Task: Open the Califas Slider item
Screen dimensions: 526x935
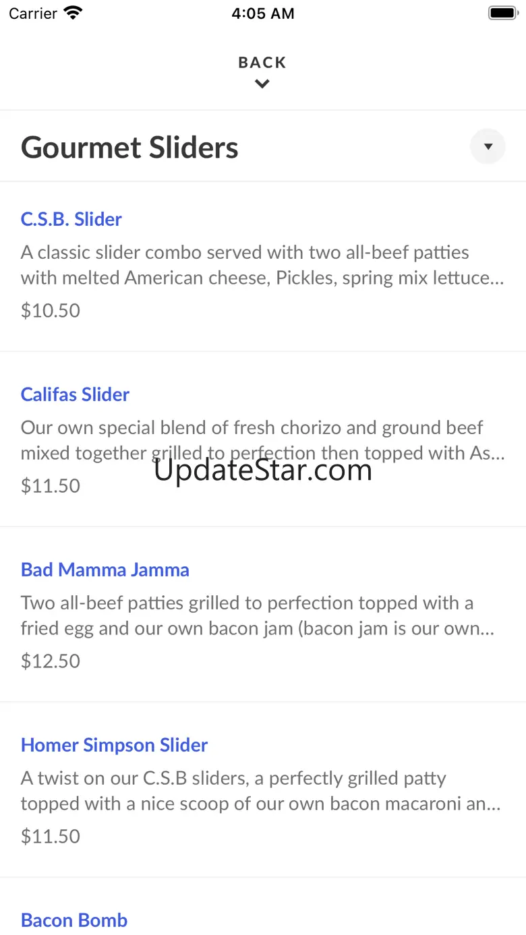Action: 75,394
